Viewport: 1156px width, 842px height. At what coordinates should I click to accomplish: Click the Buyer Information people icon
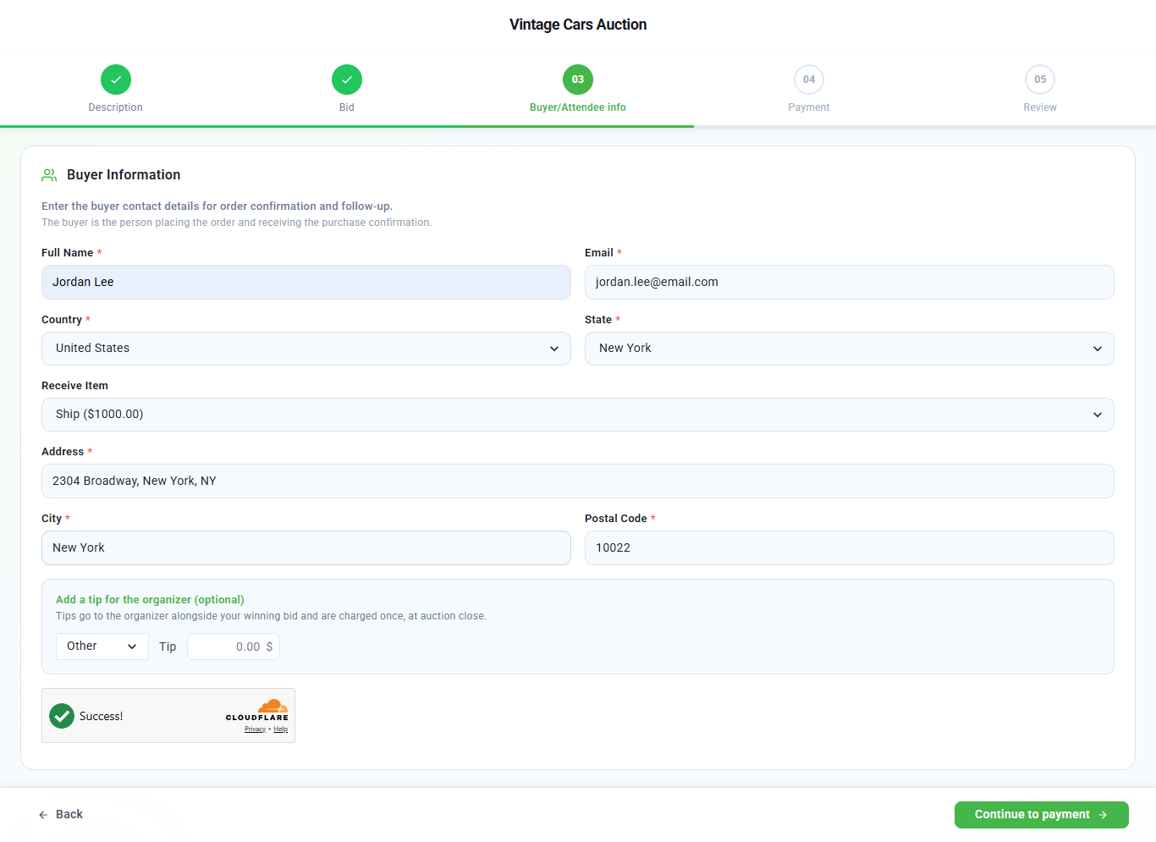click(49, 175)
